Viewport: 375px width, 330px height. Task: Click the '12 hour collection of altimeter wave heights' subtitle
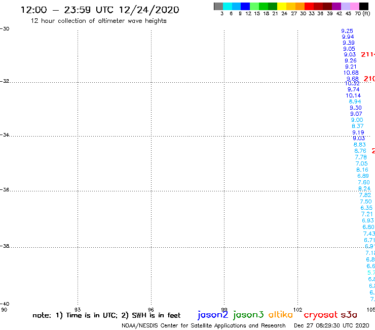coord(98,21)
